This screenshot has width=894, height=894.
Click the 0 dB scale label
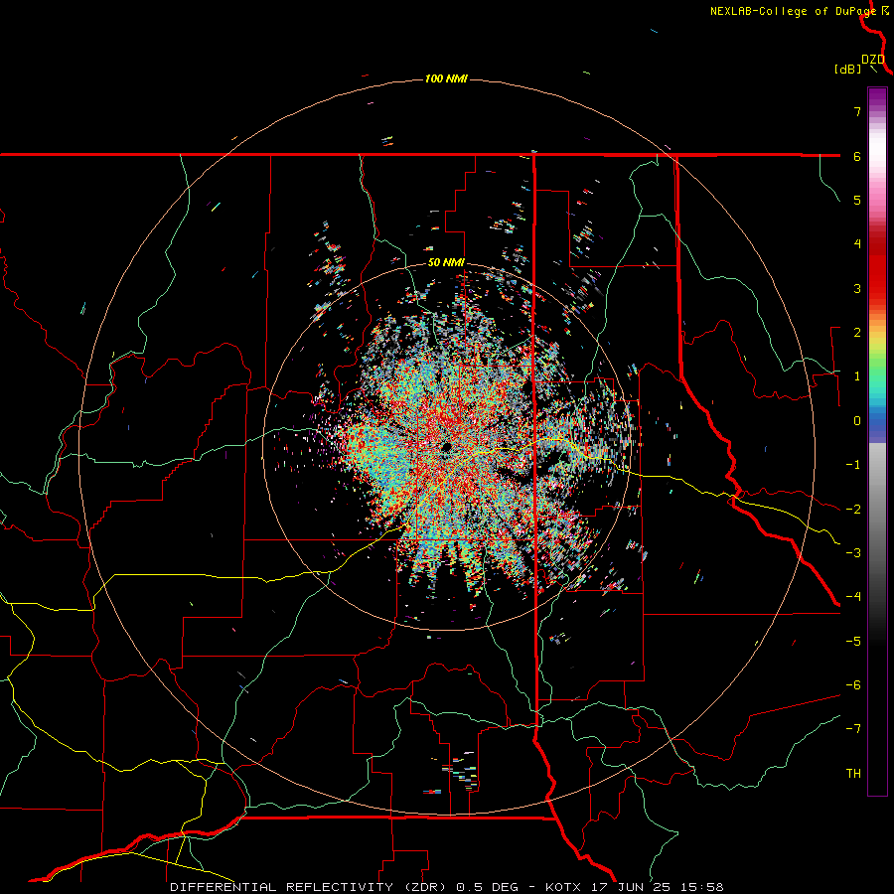point(857,421)
